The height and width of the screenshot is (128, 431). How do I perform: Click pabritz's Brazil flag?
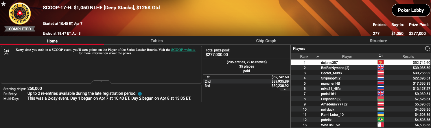(x=380, y=120)
